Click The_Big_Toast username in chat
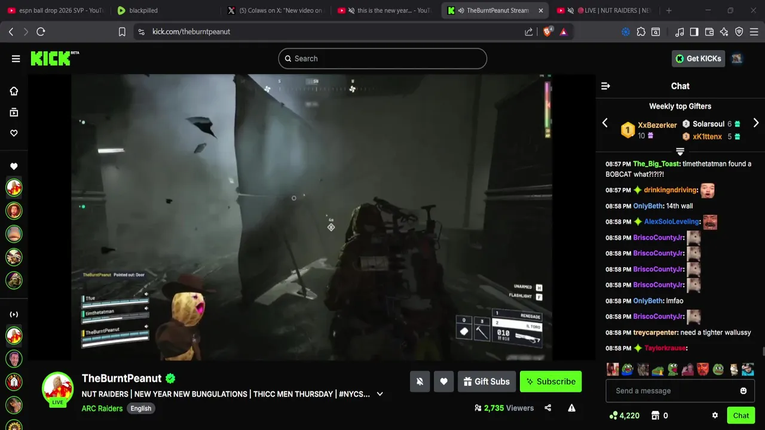Screen dimensions: 765x430 pyautogui.click(x=656, y=164)
